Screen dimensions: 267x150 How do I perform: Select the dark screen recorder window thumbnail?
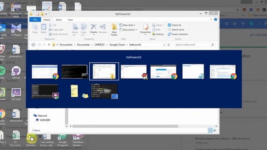point(45,91)
